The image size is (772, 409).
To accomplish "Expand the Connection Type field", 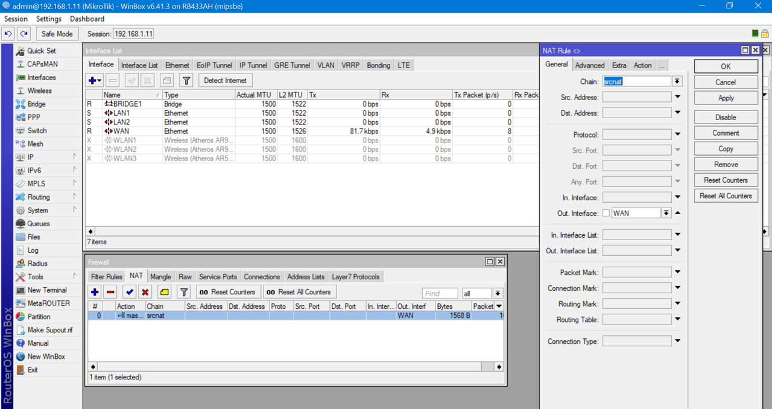I will tap(678, 341).
